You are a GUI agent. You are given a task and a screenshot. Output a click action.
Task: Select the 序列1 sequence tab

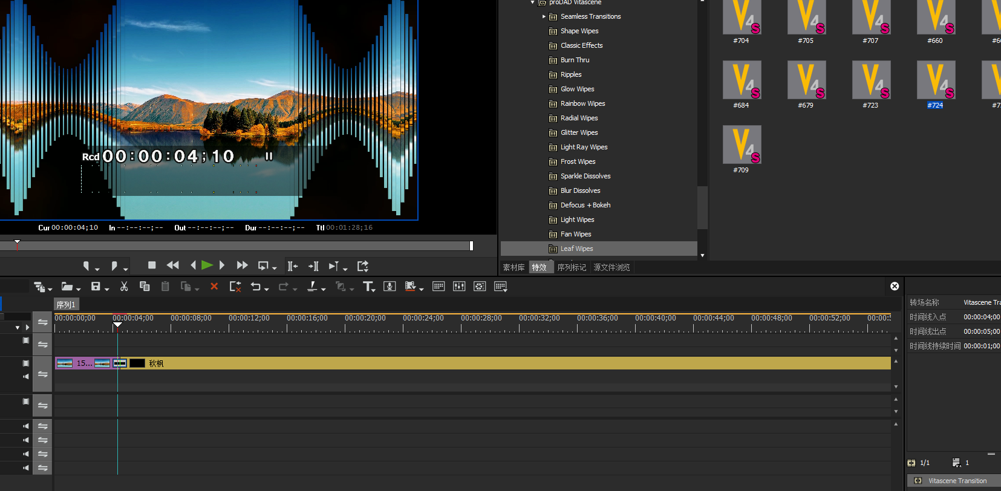pyautogui.click(x=66, y=305)
